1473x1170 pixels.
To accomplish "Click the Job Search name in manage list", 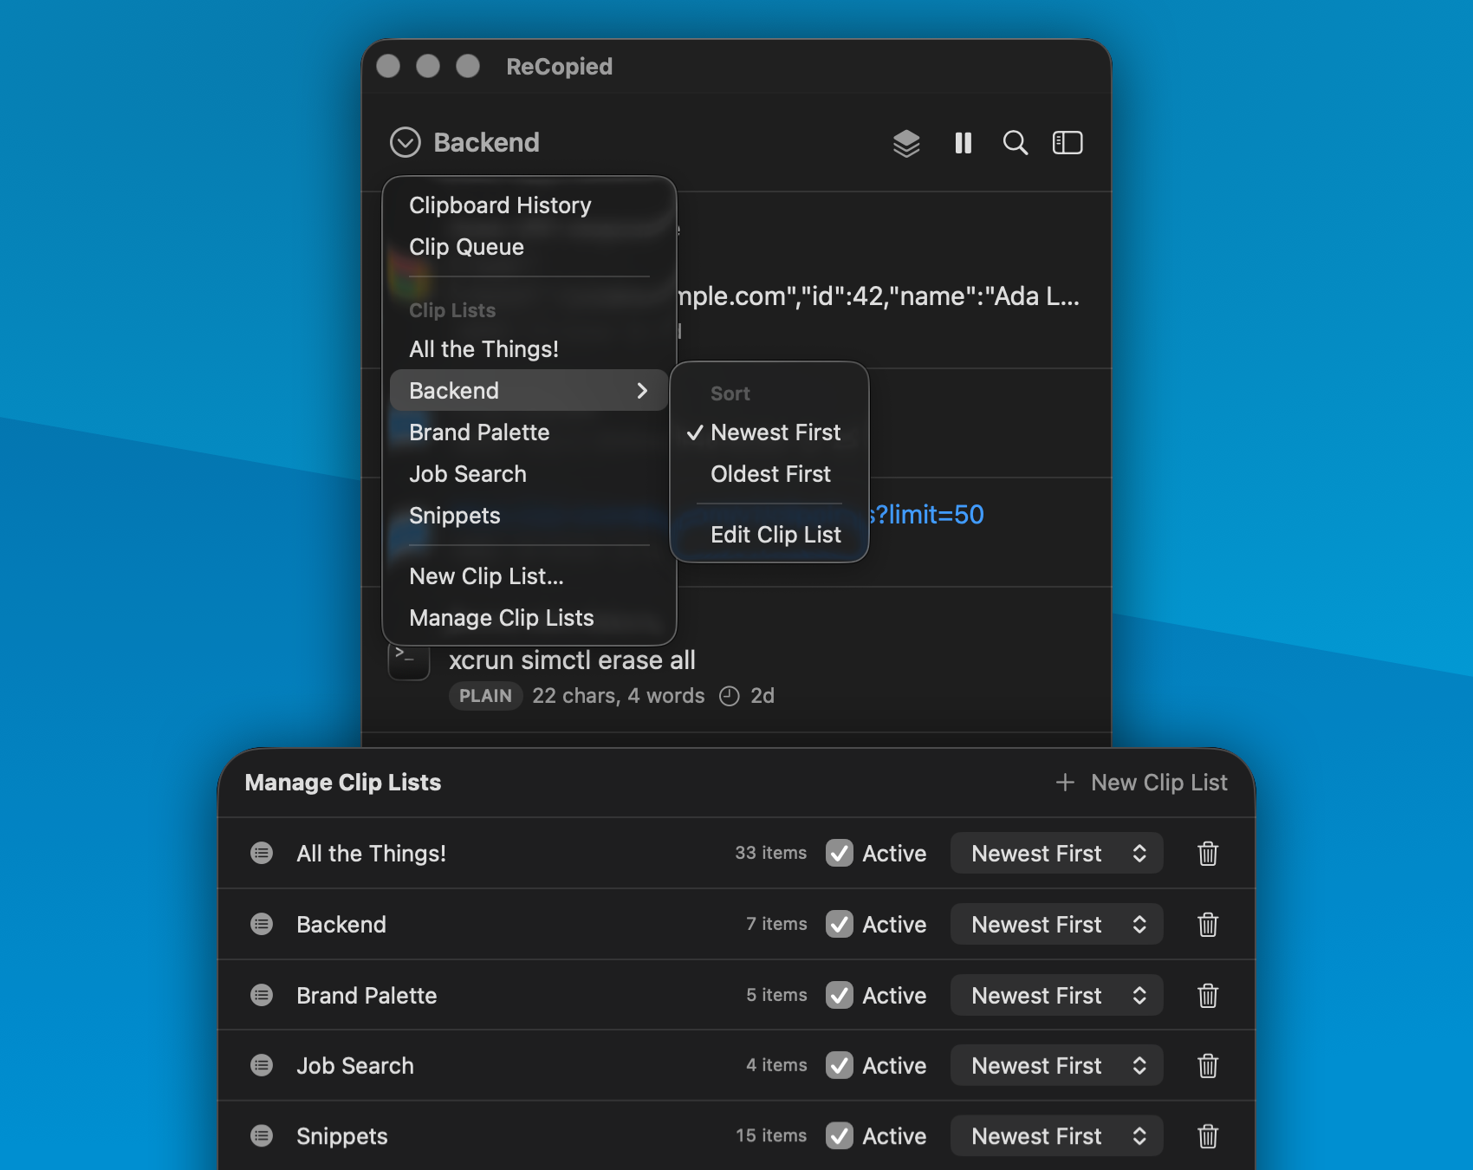I will click(355, 1065).
